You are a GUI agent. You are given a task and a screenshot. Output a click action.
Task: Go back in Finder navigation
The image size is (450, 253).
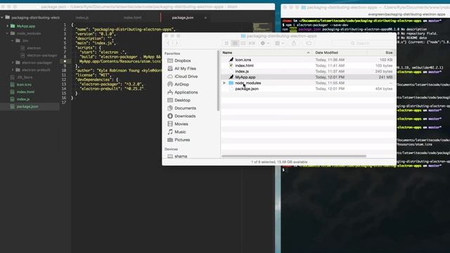coord(169,43)
